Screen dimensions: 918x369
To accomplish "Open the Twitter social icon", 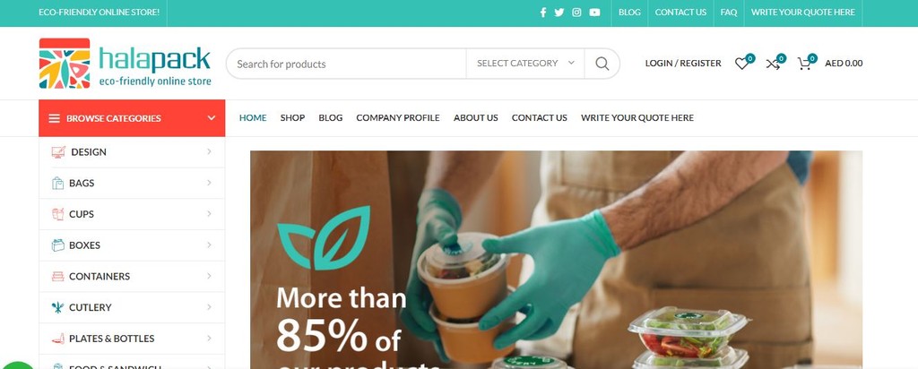I will (559, 13).
